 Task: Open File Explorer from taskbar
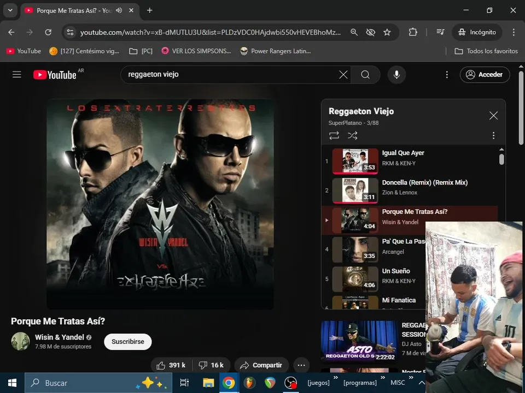point(208,383)
